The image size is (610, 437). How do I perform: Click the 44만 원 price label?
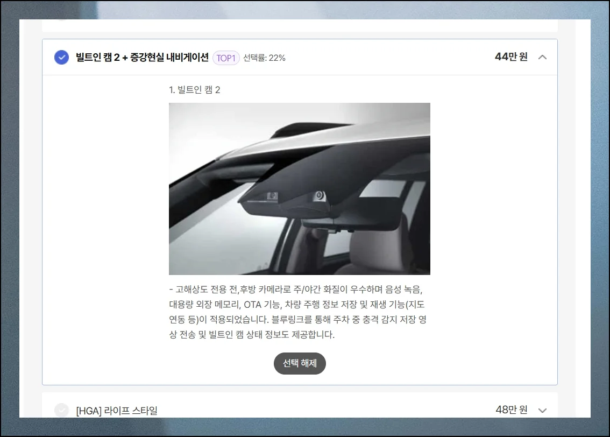(x=511, y=57)
